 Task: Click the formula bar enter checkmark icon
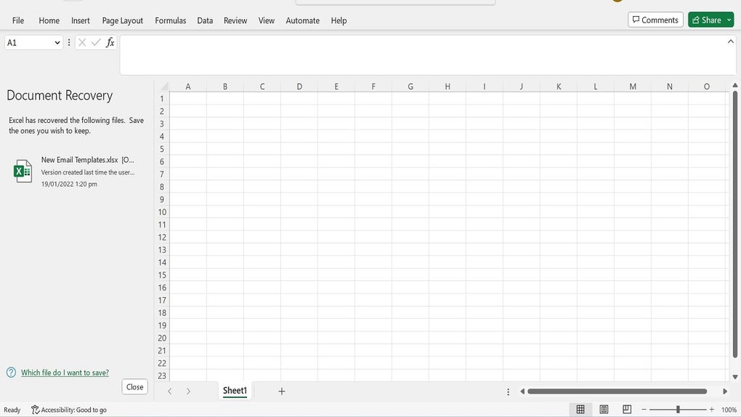96,43
